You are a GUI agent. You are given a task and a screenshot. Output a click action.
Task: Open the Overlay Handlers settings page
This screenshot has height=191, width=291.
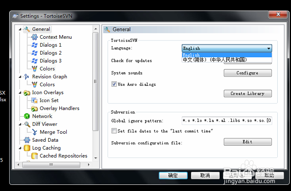click(59, 108)
